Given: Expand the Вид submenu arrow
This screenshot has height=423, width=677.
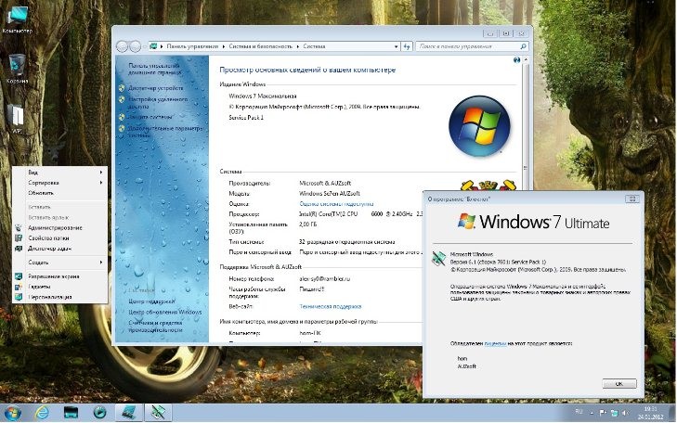Looking at the screenshot, I should tap(101, 172).
